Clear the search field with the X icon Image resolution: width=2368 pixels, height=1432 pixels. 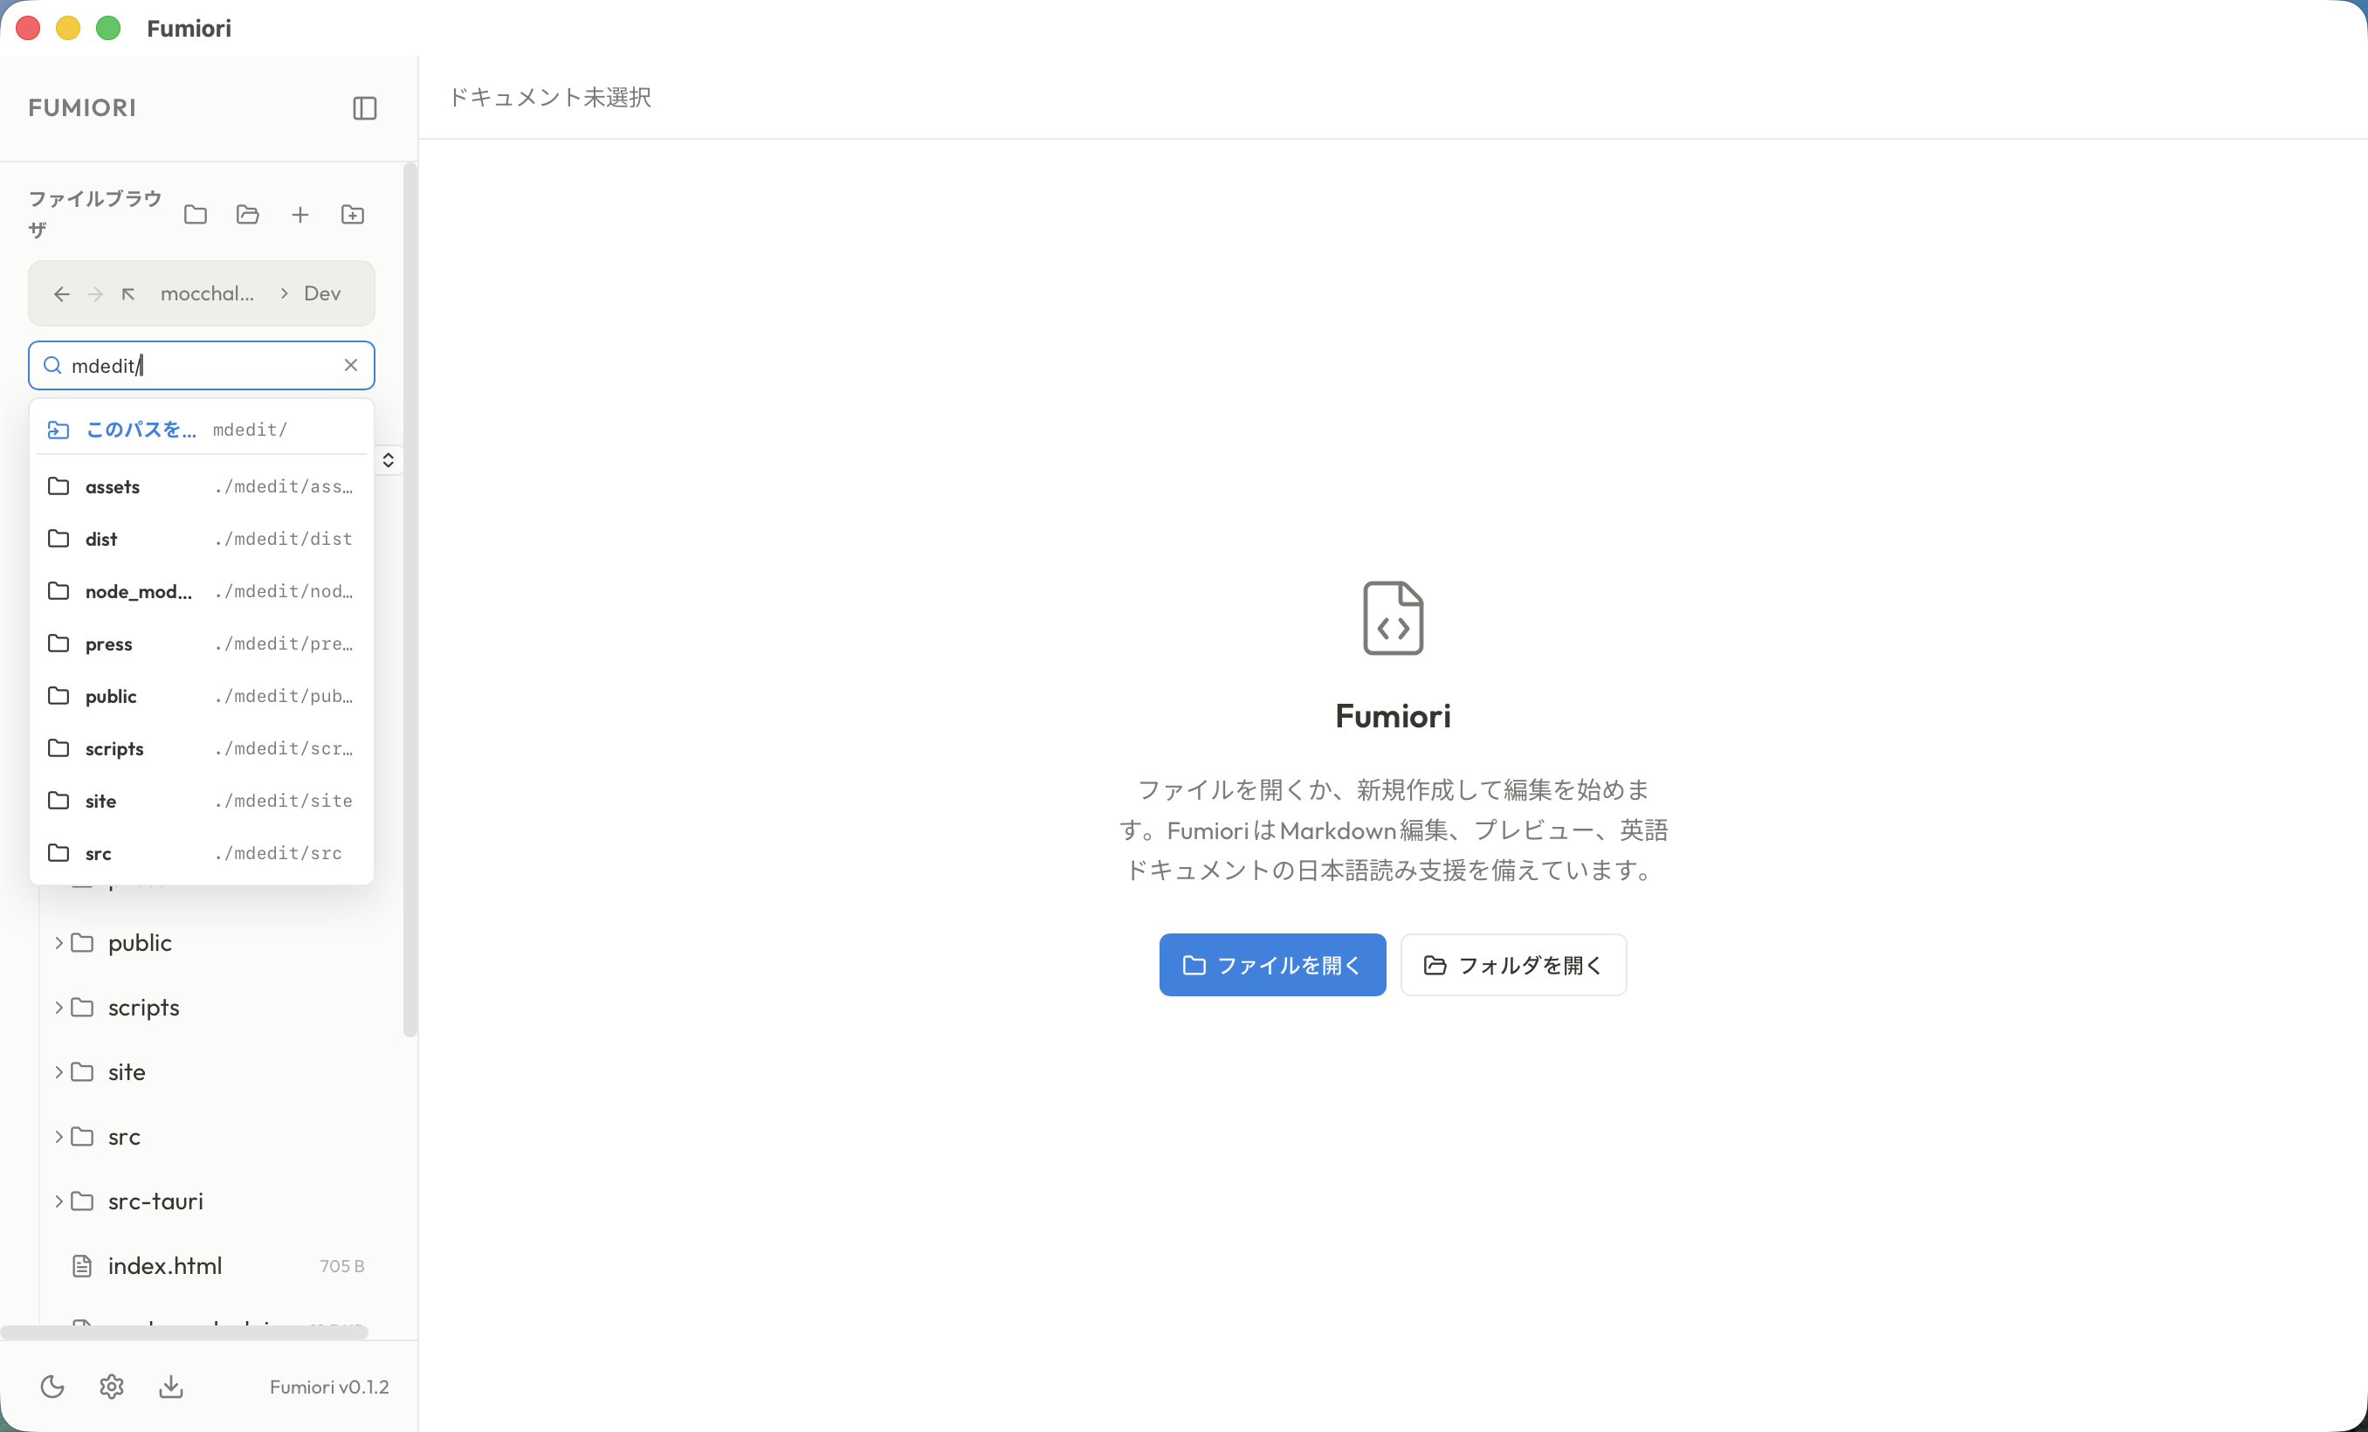pos(351,365)
